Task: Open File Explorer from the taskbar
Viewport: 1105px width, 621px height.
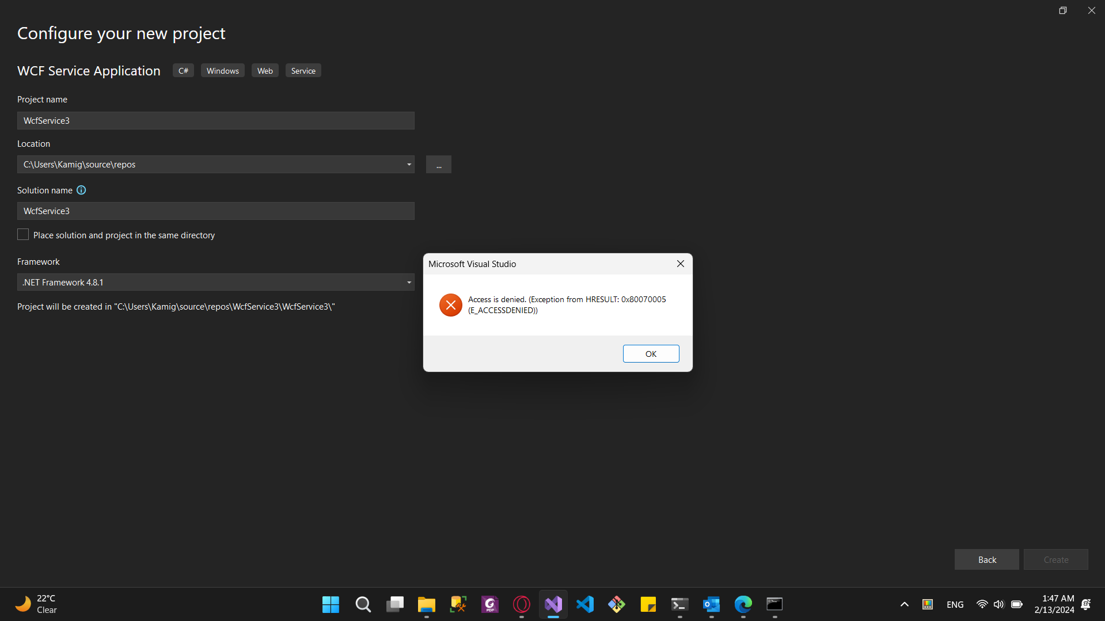Action: click(x=426, y=604)
